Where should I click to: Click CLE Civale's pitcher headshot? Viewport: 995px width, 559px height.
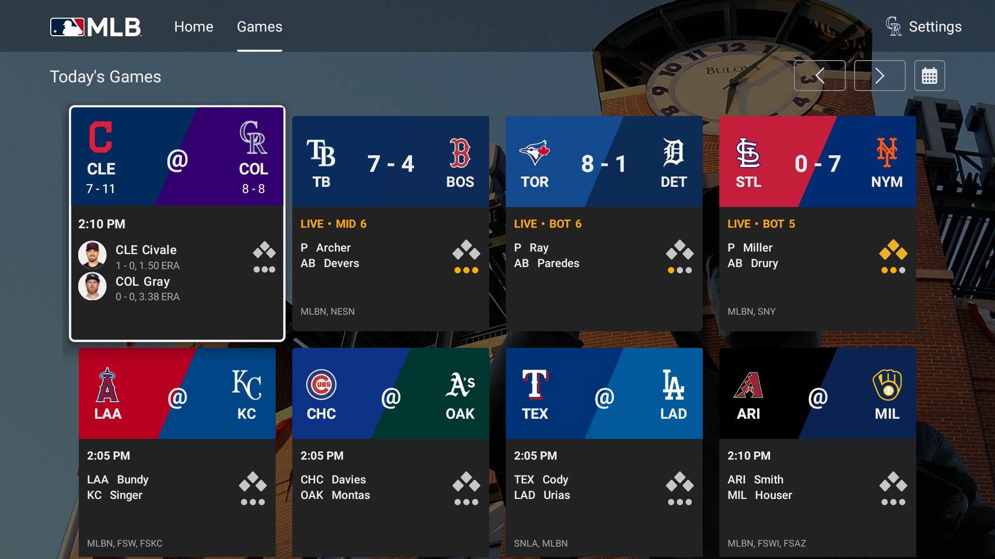coord(92,254)
